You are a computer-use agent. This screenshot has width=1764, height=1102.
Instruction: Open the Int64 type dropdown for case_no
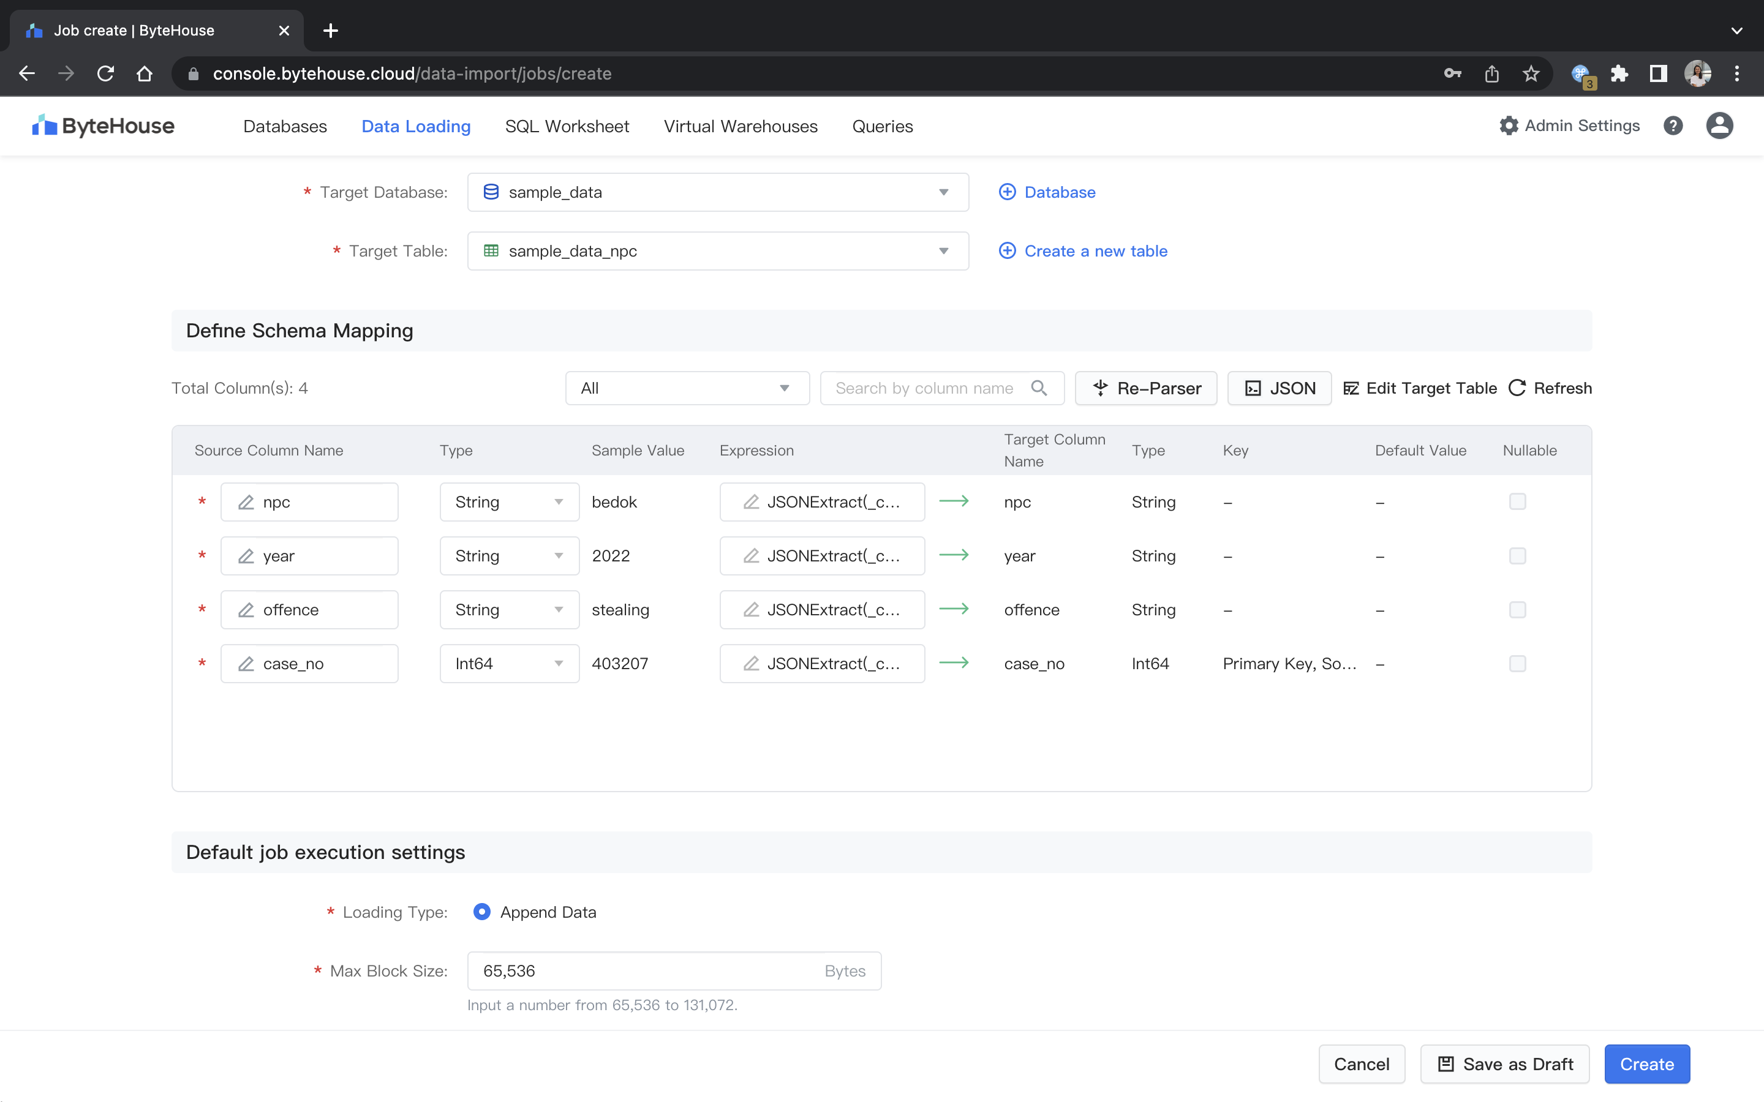coord(509,663)
